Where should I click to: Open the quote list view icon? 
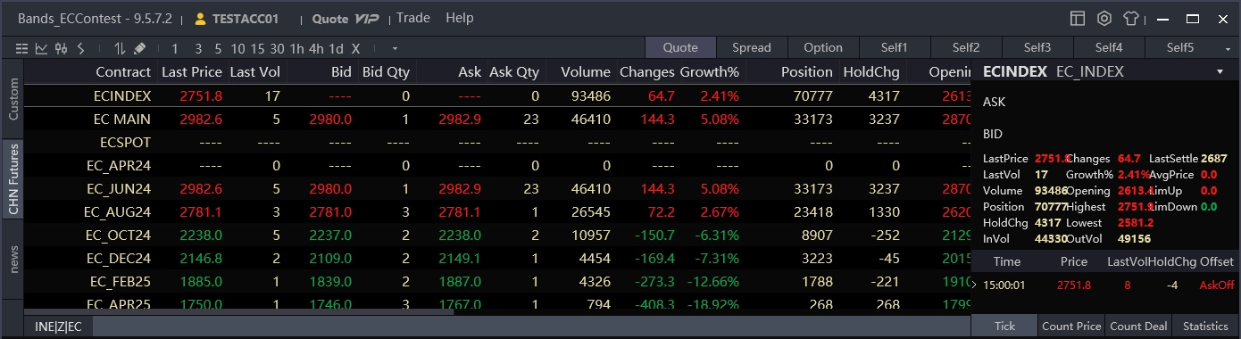pyautogui.click(x=21, y=48)
